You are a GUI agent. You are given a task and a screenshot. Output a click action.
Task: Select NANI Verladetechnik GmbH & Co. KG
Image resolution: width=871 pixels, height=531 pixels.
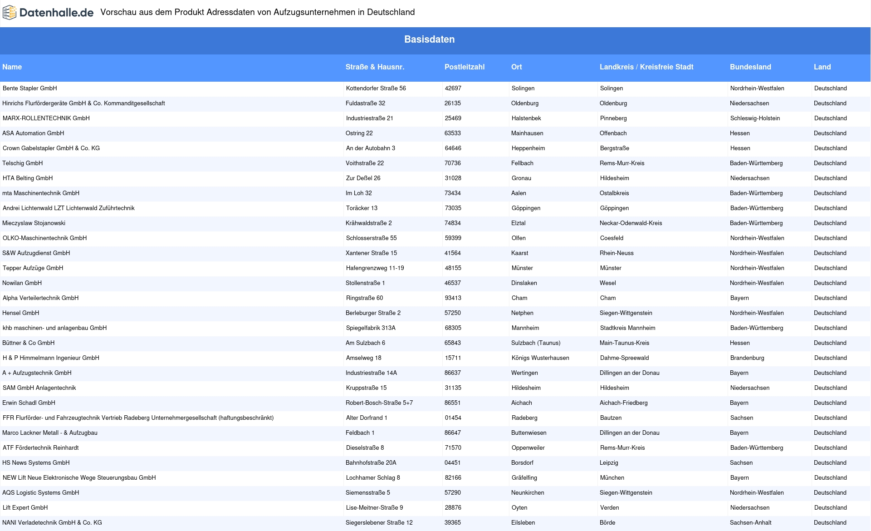(52, 523)
